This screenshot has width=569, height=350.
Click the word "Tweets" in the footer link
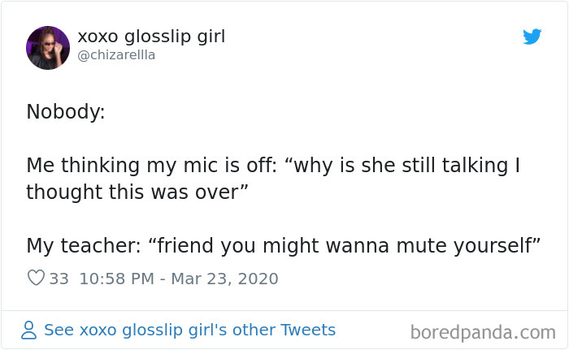[x=307, y=330]
